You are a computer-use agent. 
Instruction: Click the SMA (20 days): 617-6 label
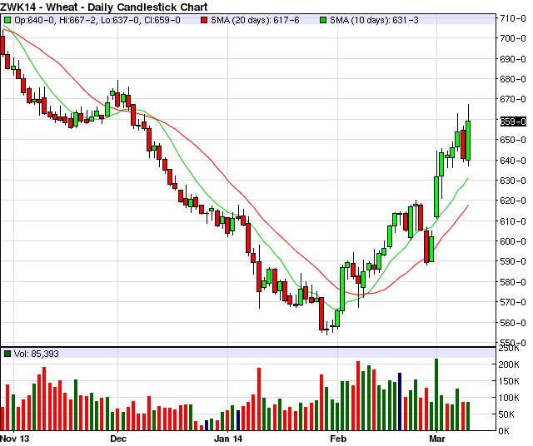pyautogui.click(x=255, y=20)
